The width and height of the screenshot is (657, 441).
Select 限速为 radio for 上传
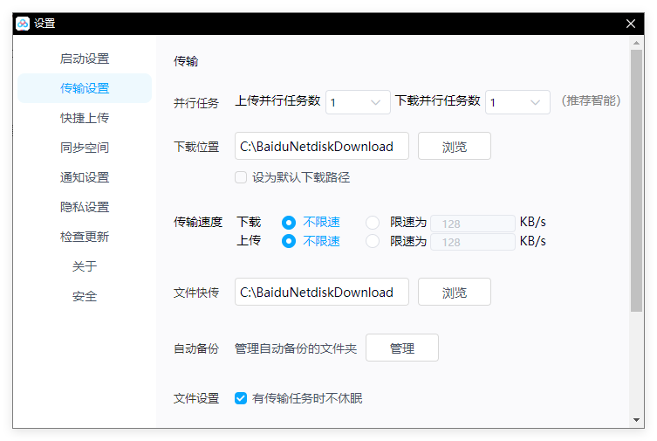[373, 241]
